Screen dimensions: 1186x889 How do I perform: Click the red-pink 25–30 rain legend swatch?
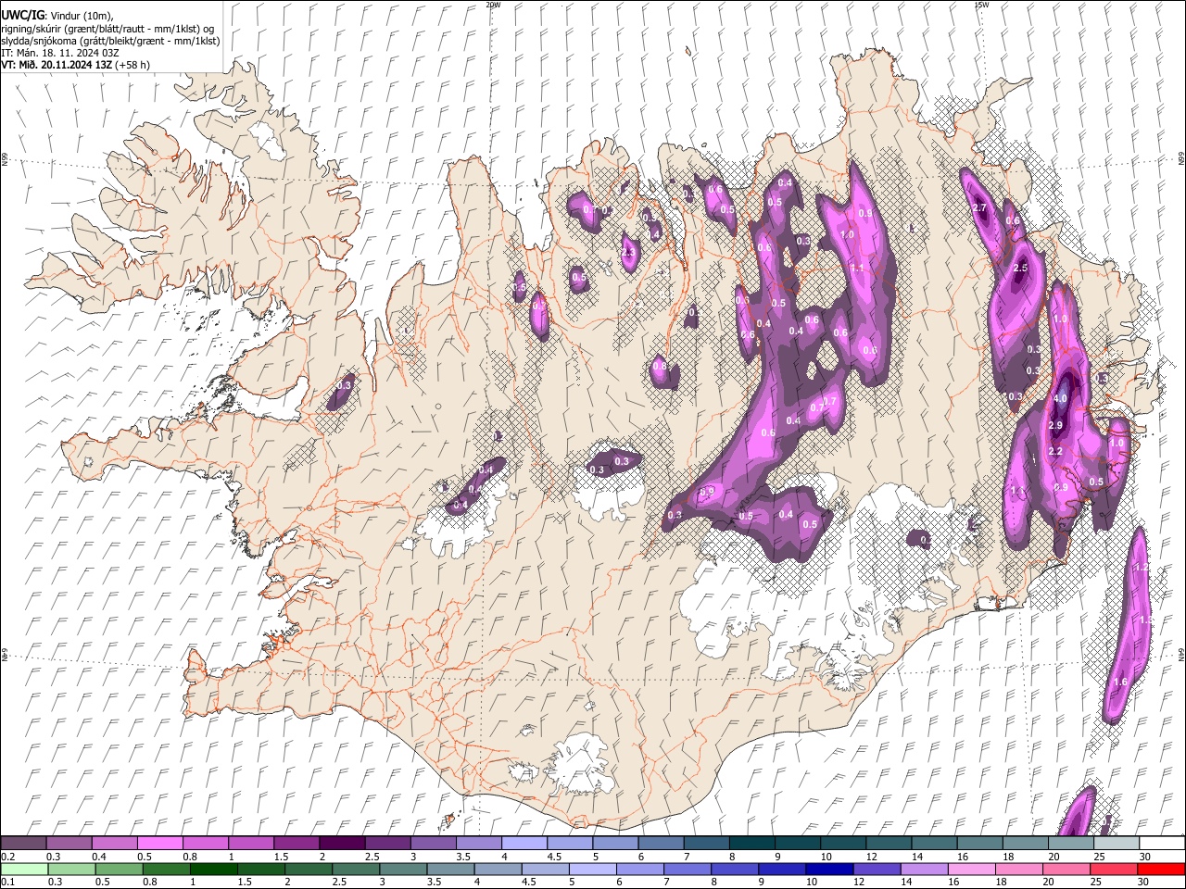pyautogui.click(x=1113, y=870)
